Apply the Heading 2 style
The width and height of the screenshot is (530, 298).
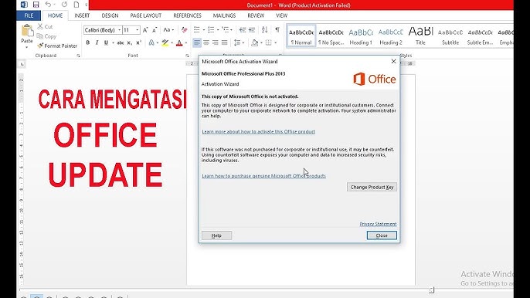391,36
